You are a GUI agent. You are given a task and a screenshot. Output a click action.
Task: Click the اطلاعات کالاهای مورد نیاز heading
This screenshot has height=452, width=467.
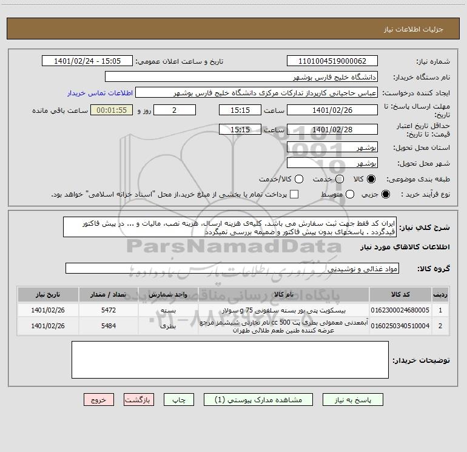(x=405, y=247)
